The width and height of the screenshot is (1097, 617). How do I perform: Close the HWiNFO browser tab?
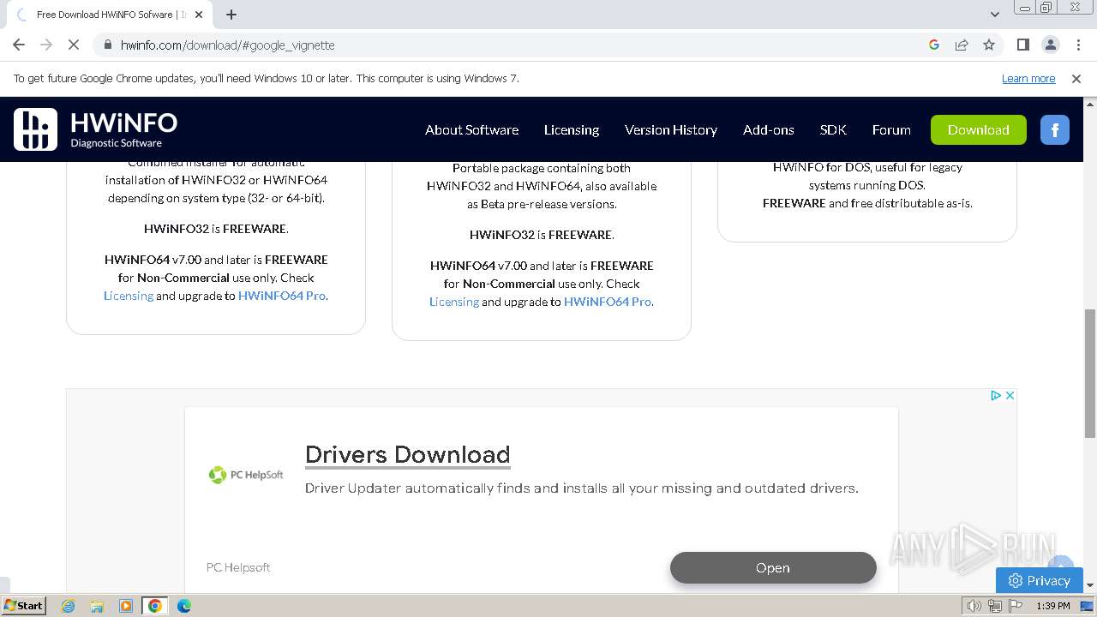200,15
